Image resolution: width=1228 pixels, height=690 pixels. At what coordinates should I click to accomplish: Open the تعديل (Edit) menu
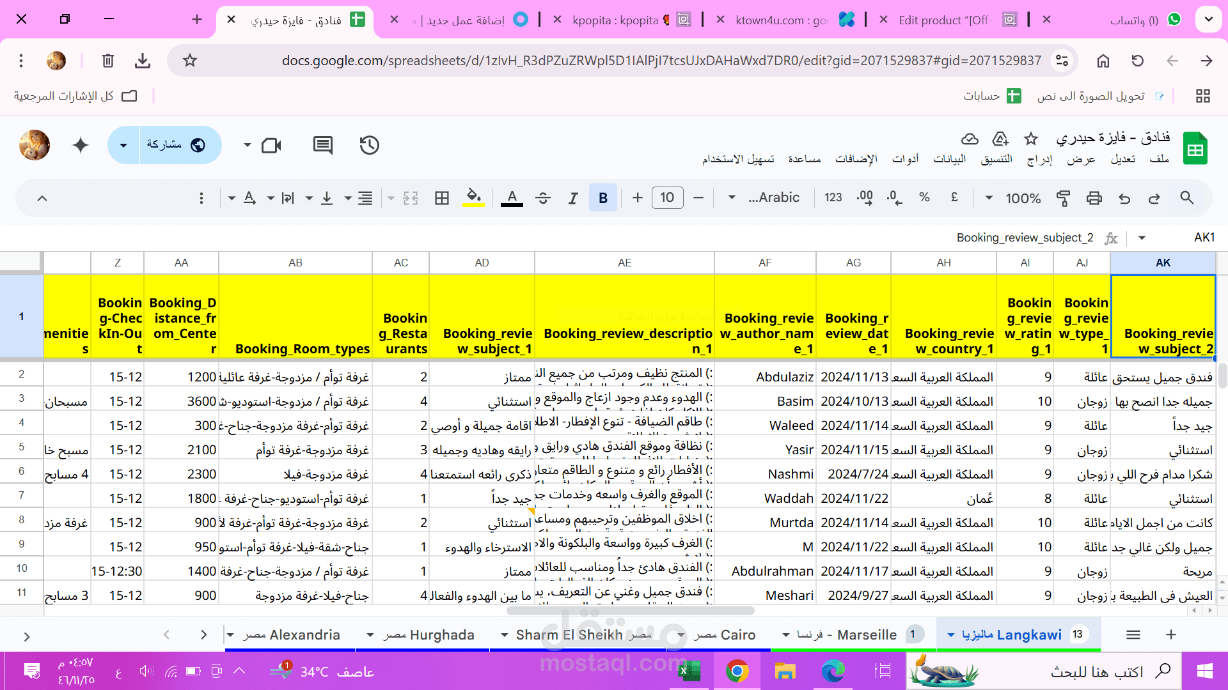[x=1123, y=159]
